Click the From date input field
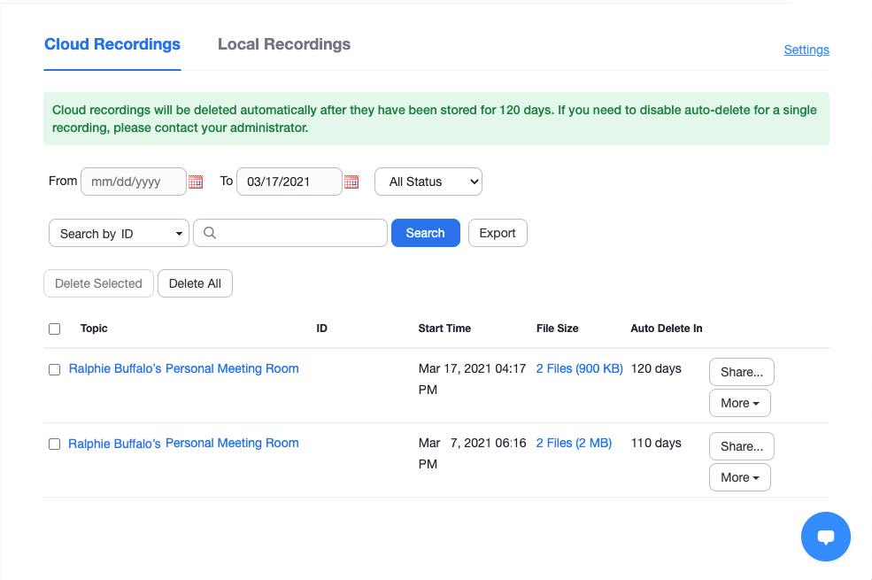872x580 pixels. 134,182
